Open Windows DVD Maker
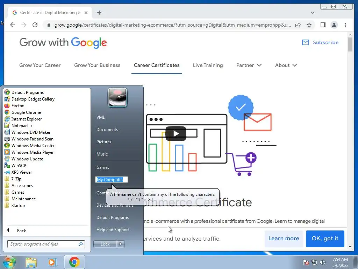The height and width of the screenshot is (269, 358). (x=27, y=132)
